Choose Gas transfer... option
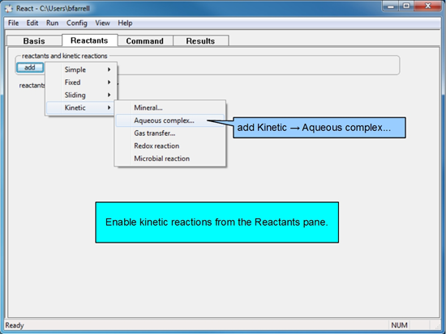This screenshot has width=446, height=334. (170, 133)
